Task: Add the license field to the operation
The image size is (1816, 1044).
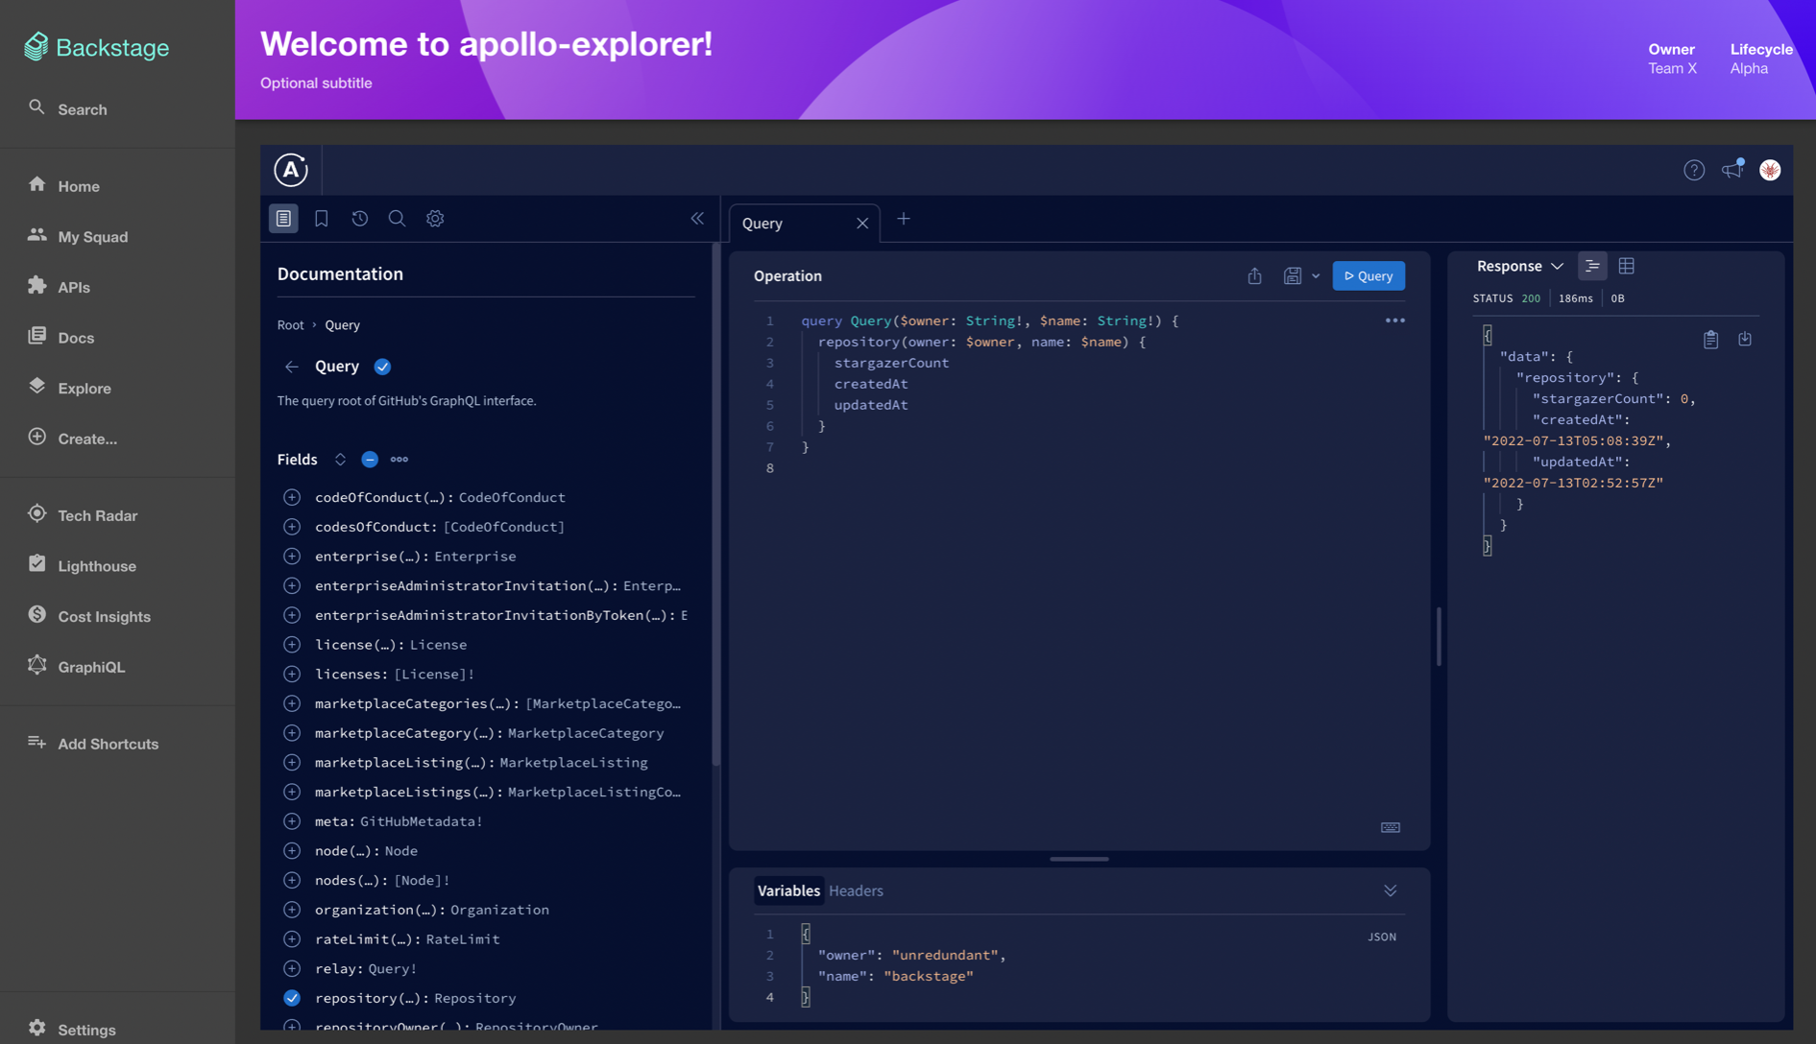Action: click(x=292, y=645)
